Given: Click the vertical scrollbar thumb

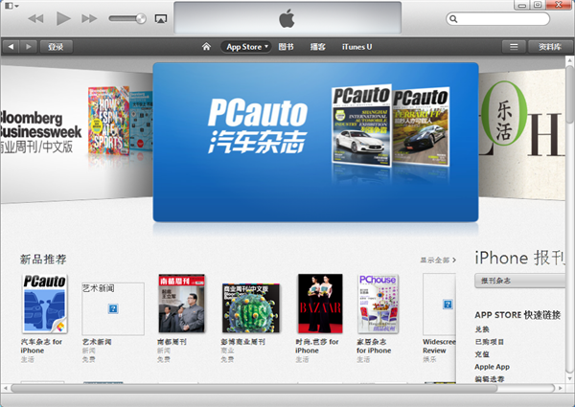Looking at the screenshot, I should pyautogui.click(x=569, y=94).
